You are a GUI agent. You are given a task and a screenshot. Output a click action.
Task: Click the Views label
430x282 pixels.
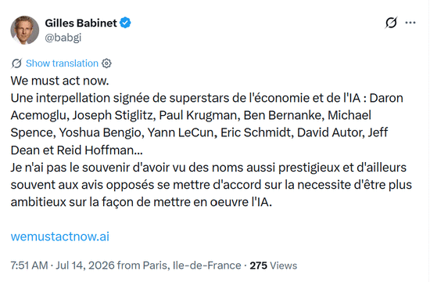284,266
